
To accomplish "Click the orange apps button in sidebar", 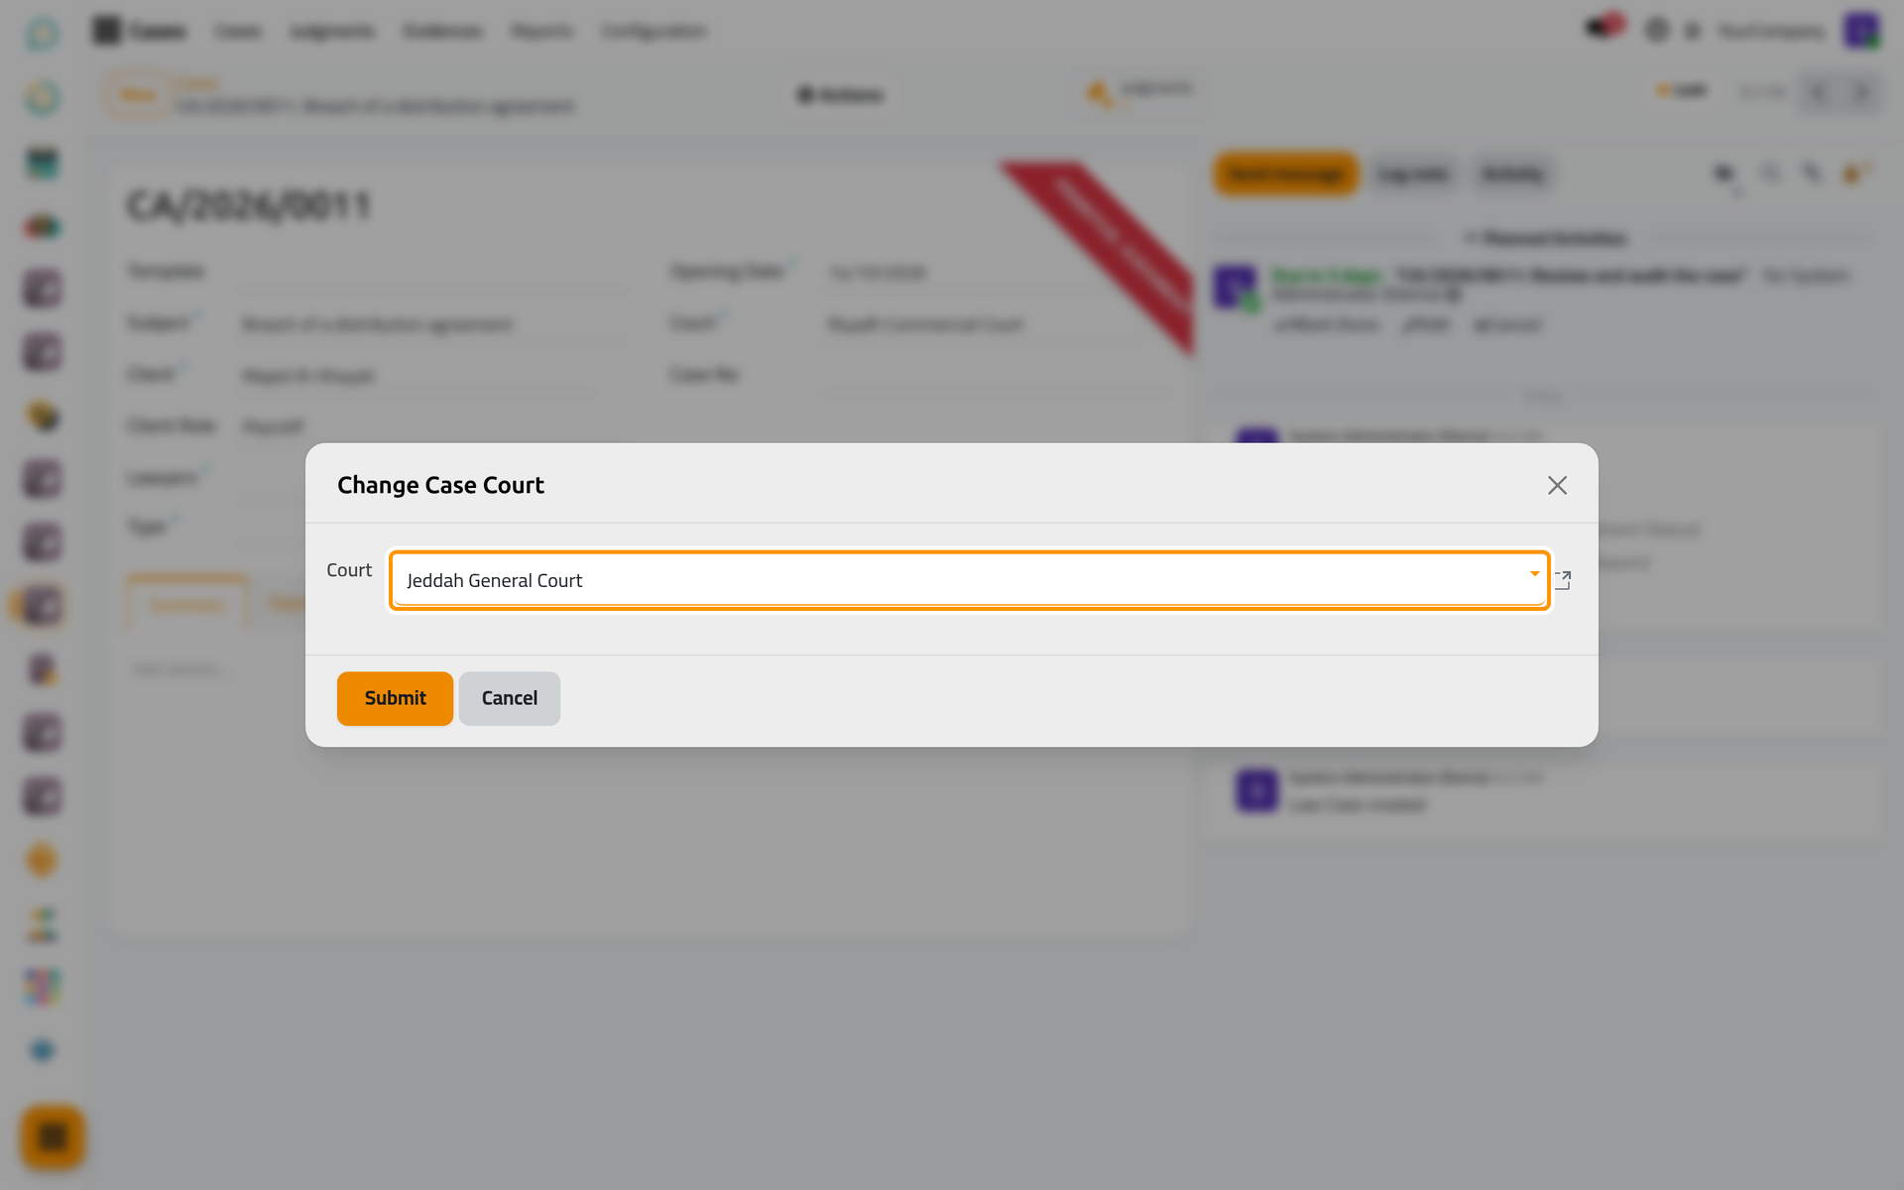I will click(x=53, y=1136).
